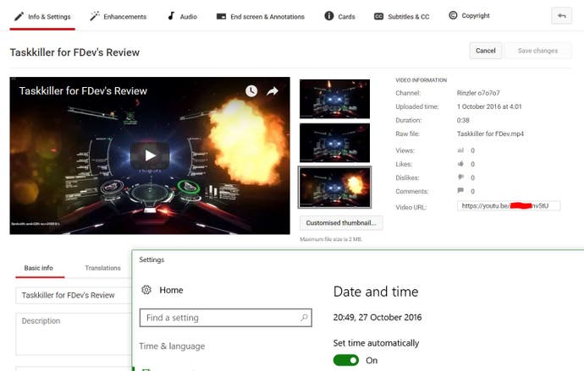
Task: Click the Find a setting search box
Action: pyautogui.click(x=226, y=318)
